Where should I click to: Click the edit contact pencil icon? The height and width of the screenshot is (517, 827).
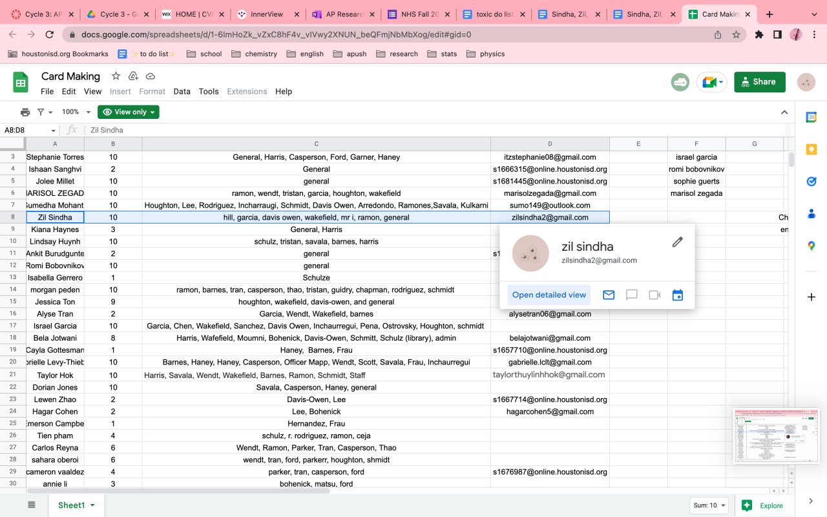click(677, 242)
